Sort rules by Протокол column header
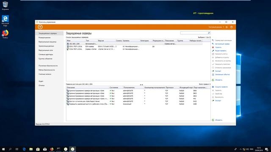271x152 pixels. click(172, 87)
